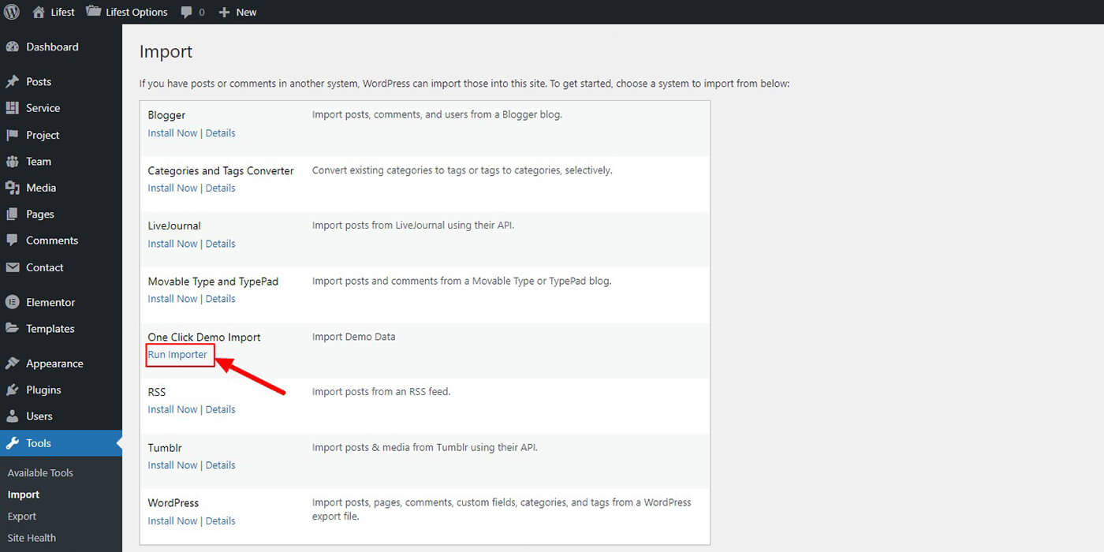The height and width of the screenshot is (552, 1104).
Task: Click the Plugins plug icon
Action: (x=12, y=390)
